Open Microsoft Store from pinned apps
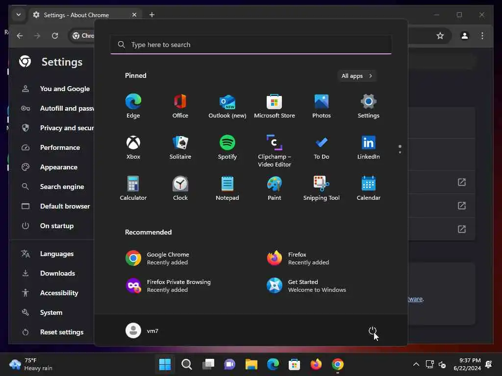 tap(275, 106)
